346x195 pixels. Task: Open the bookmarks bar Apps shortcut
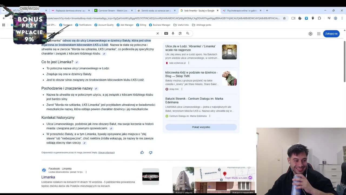tap(4, 25)
